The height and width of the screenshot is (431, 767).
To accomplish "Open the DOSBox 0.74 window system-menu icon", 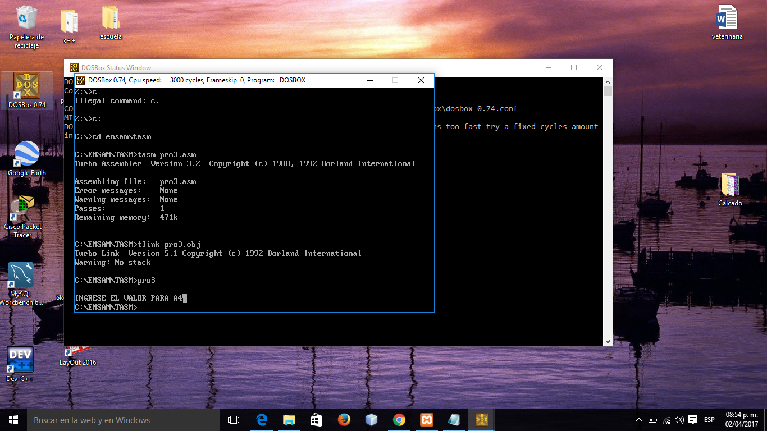I will pyautogui.click(x=81, y=80).
